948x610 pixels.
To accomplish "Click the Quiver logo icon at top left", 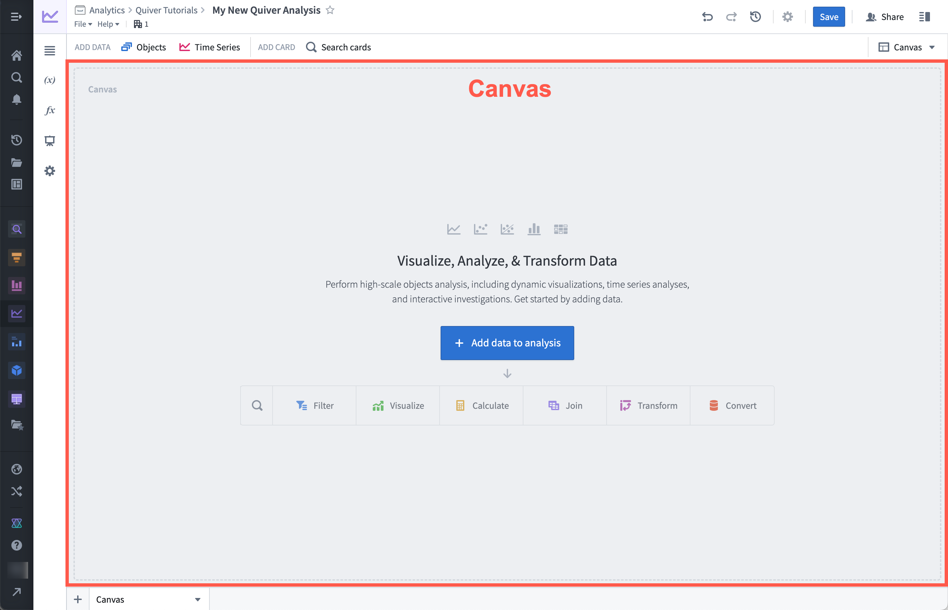I will 50,17.
